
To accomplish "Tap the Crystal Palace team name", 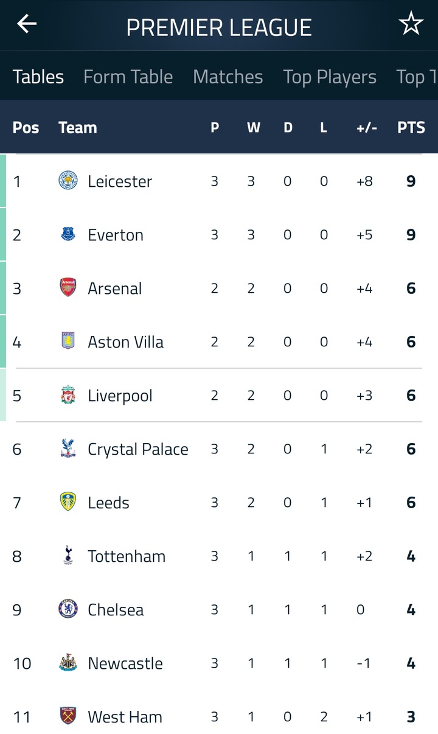I will (137, 449).
